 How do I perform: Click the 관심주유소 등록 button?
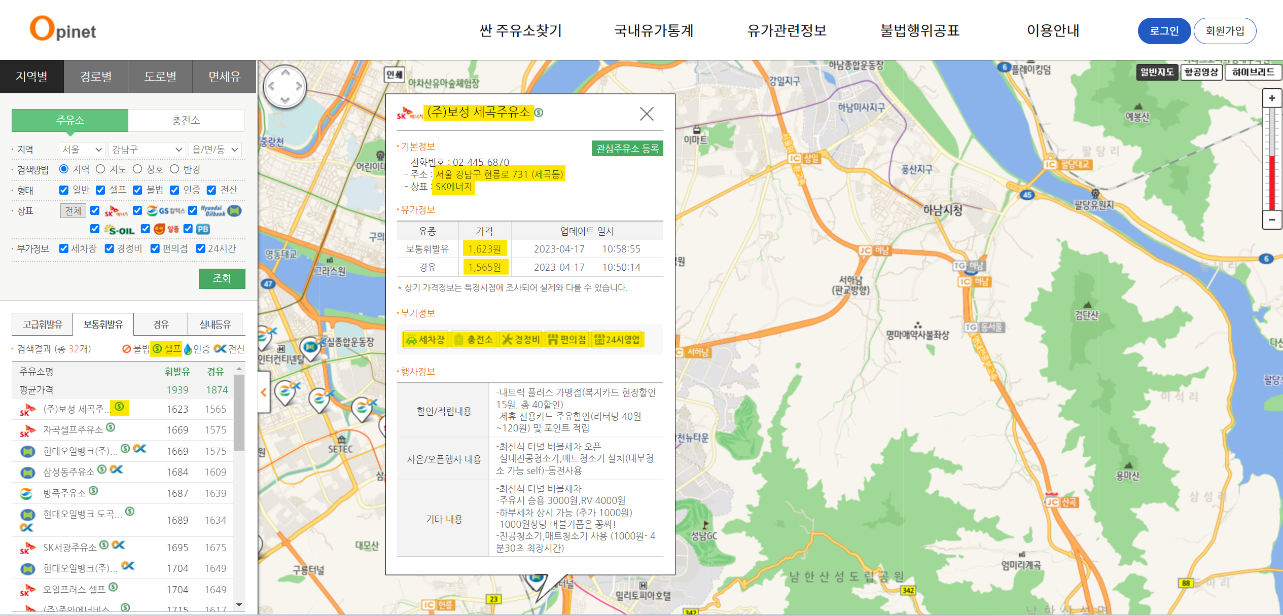627,149
